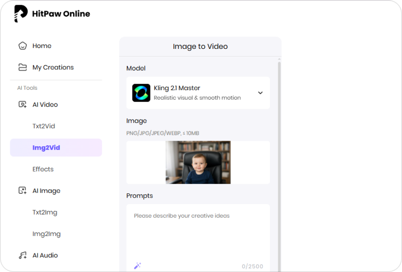The height and width of the screenshot is (272, 402).
Task: Click the uploaded baby image thumbnail
Action: tap(198, 162)
